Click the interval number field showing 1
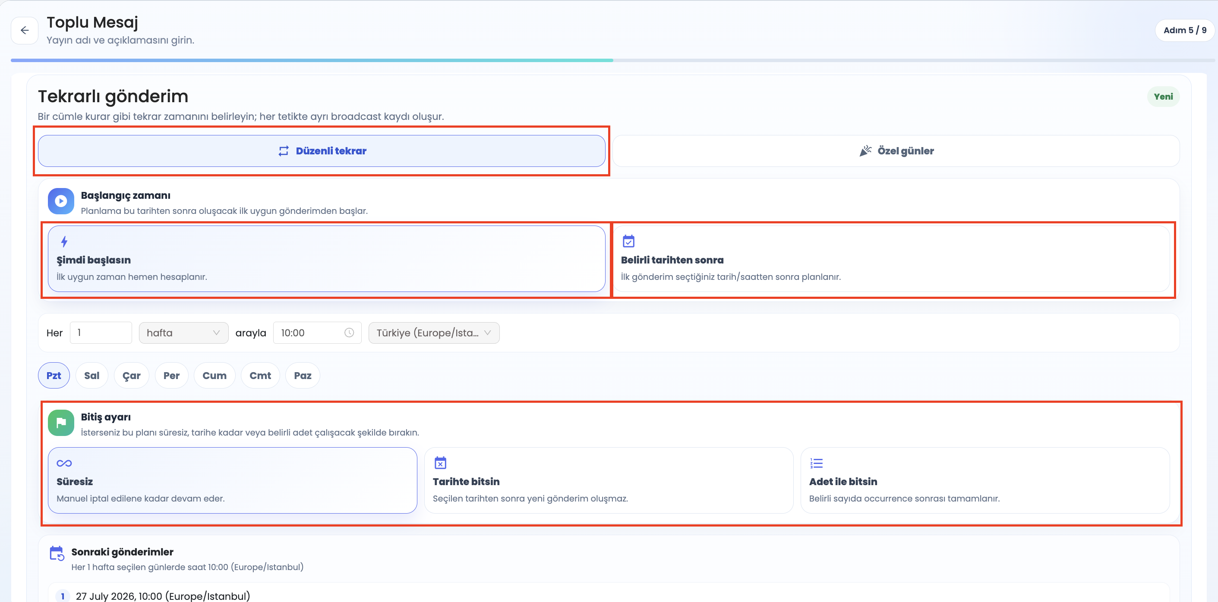 (101, 332)
